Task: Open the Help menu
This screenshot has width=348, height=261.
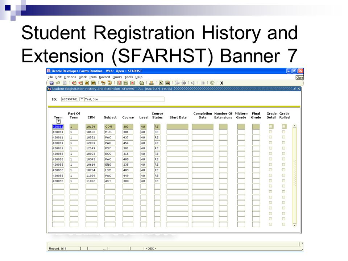Action: (x=139, y=77)
